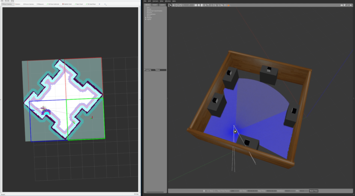Viewport: 355px width, 196px height.
Task: Pause the Gazebo simulation
Action: 204,191
